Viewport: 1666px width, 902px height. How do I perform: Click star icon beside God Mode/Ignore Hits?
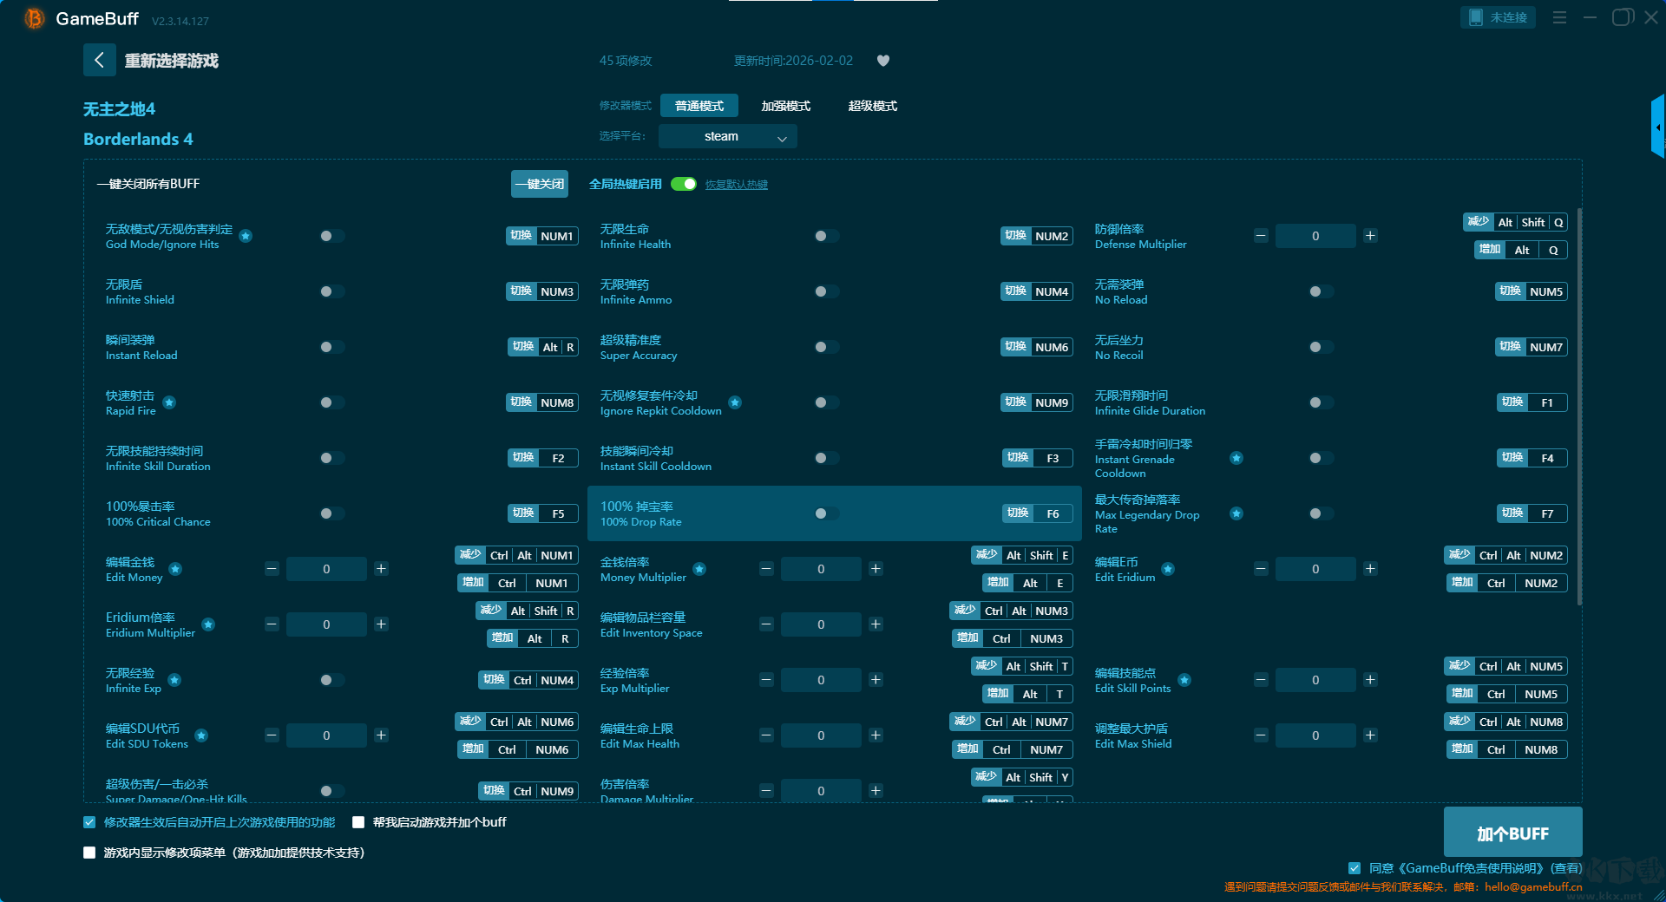coord(246,236)
